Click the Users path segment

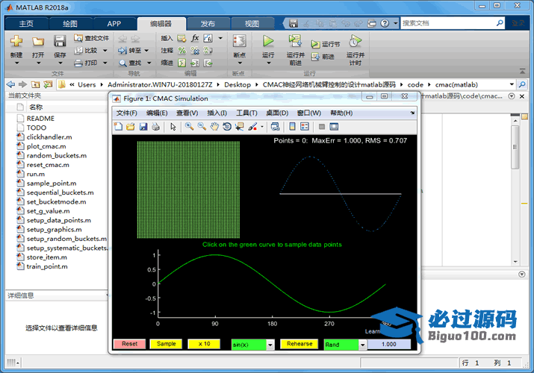87,84
